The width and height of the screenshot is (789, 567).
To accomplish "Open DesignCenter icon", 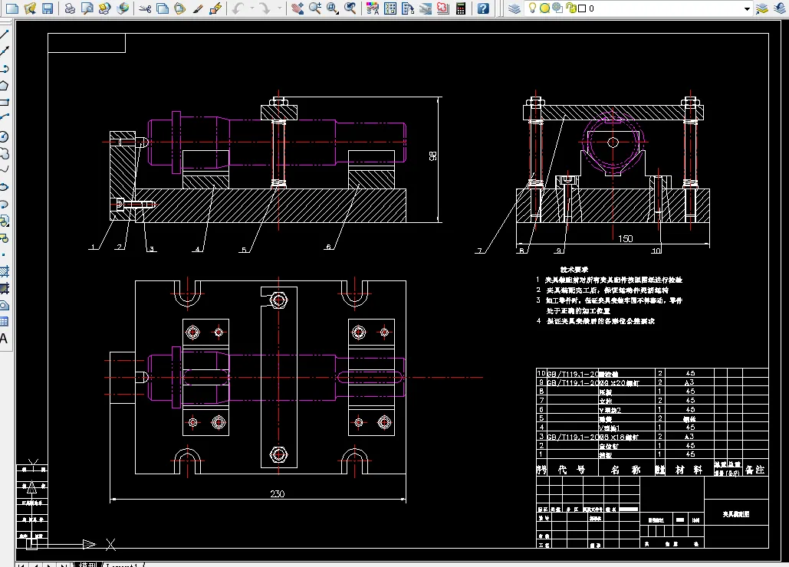I will coord(390,8).
